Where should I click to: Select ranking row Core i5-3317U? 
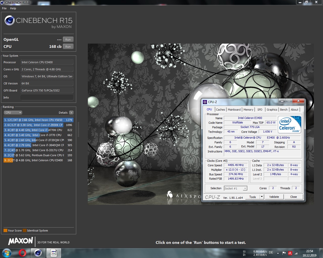(x=38, y=150)
